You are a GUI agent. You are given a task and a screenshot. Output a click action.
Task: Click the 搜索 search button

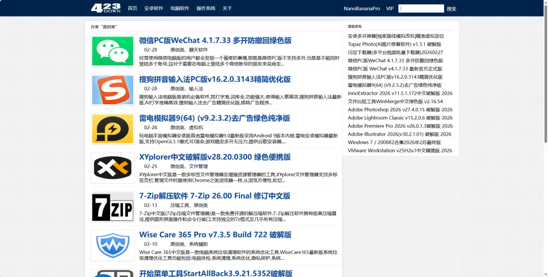point(452,9)
